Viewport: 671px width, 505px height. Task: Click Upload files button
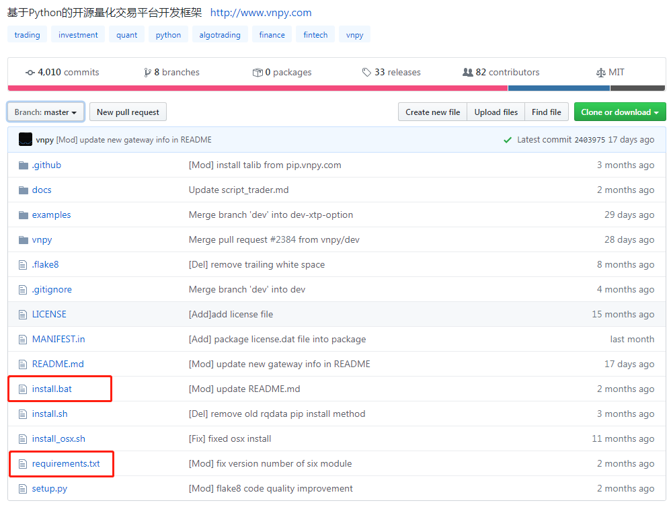click(x=496, y=112)
